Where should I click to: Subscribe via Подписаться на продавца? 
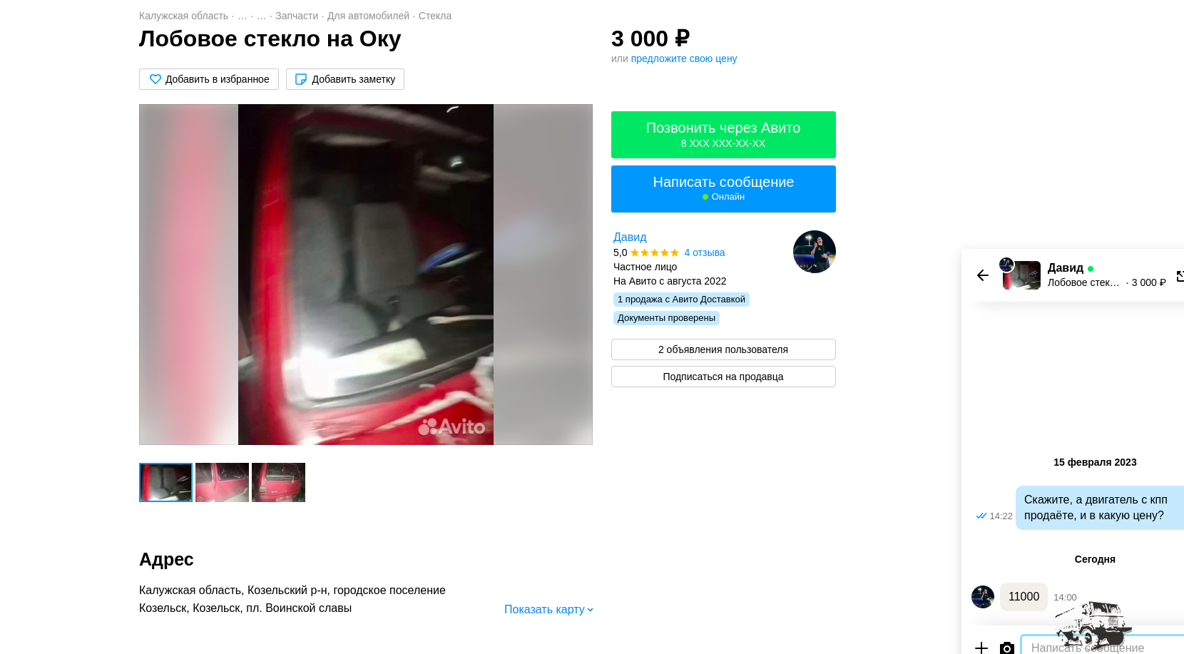723,377
